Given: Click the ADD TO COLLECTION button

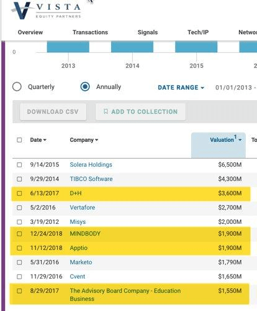Looking at the screenshot, I should pyautogui.click(x=140, y=111).
